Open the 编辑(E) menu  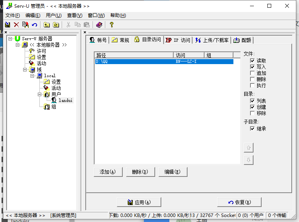33,15
